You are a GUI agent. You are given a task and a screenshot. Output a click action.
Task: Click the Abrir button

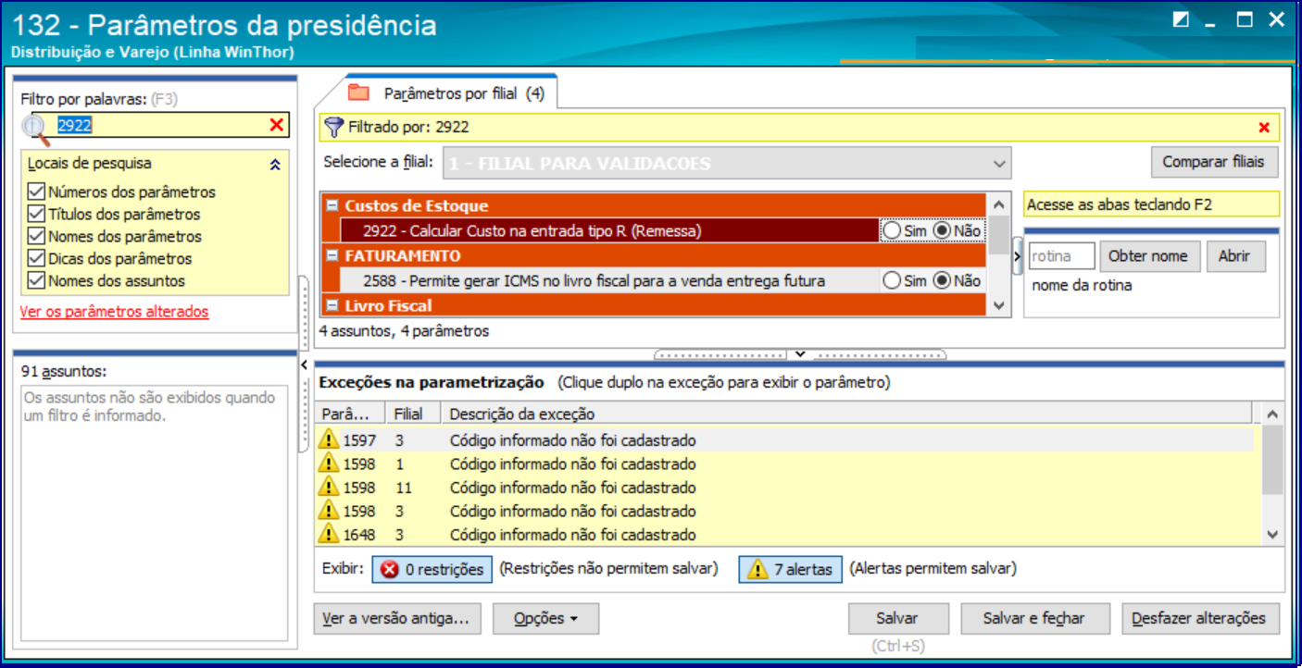pos(1234,256)
